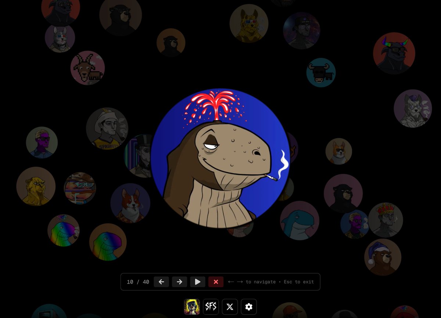Click the 'Esc to exit' hint text
Screen dimensions: 441x318
click(x=299, y=282)
